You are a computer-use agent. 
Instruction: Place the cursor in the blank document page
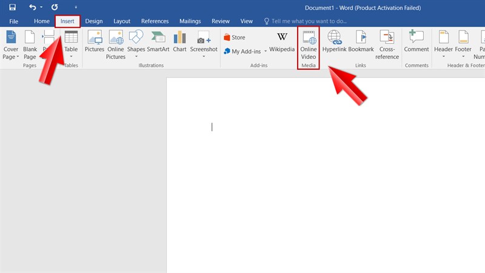tap(326, 175)
